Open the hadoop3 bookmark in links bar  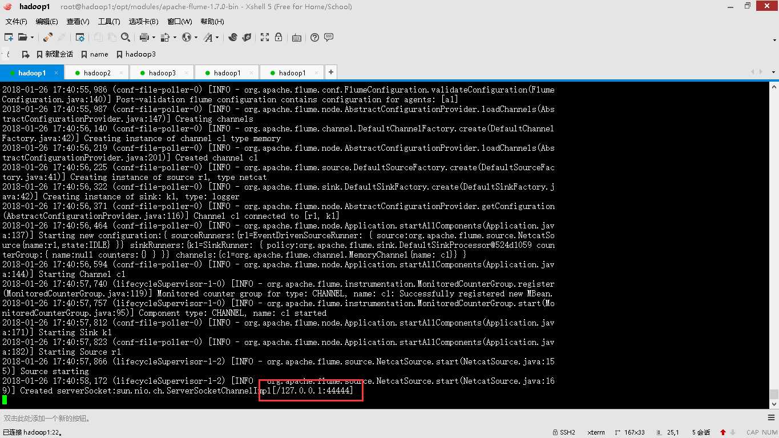coord(136,54)
